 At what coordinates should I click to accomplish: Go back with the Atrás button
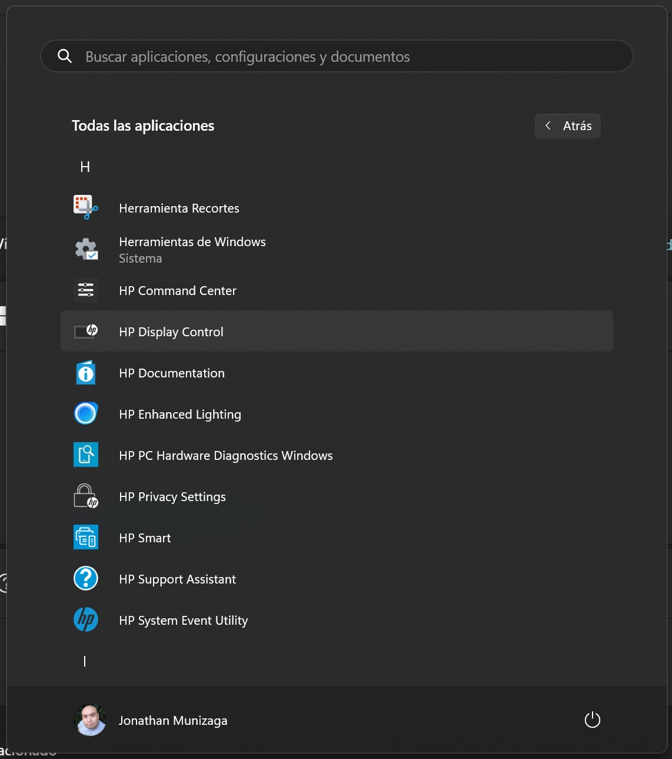point(568,126)
